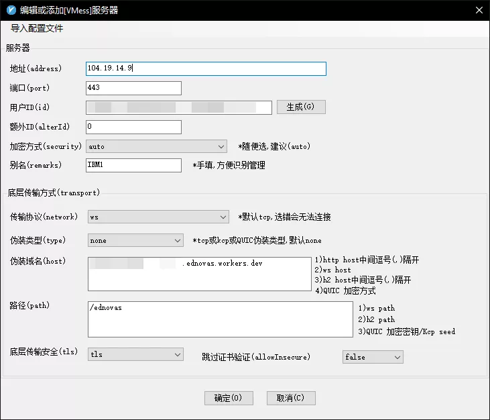Image resolution: width=490 pixels, height=420 pixels.
Task: Open the 加密方式(security) dropdown
Action: coord(157,146)
